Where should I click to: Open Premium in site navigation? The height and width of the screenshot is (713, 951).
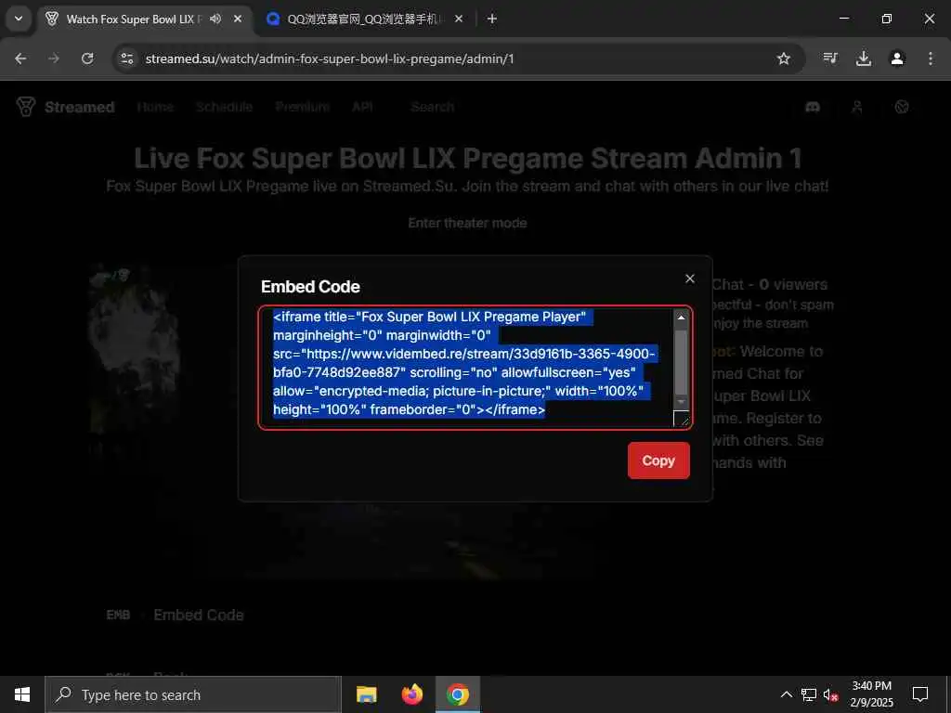click(302, 107)
